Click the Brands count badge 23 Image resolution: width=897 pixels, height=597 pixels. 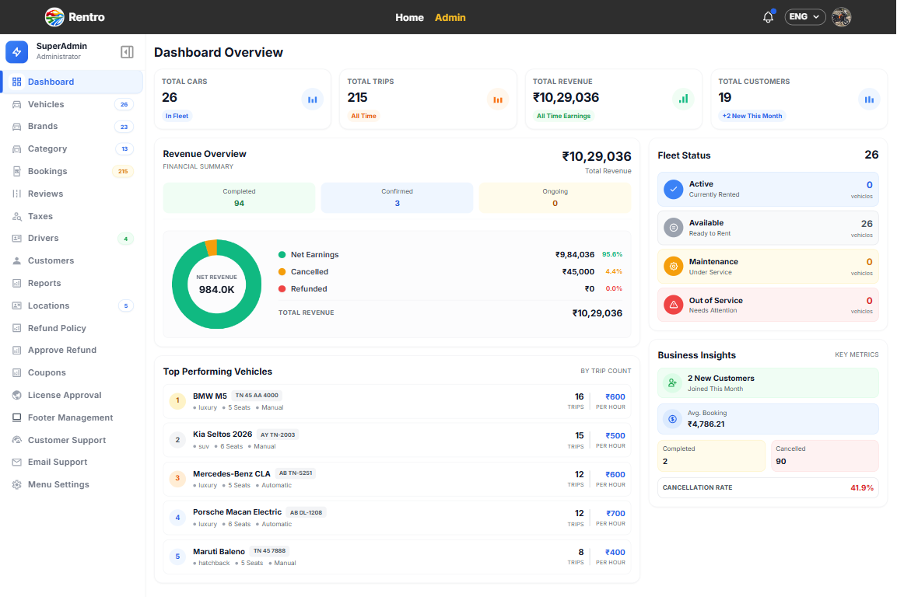[x=124, y=127]
